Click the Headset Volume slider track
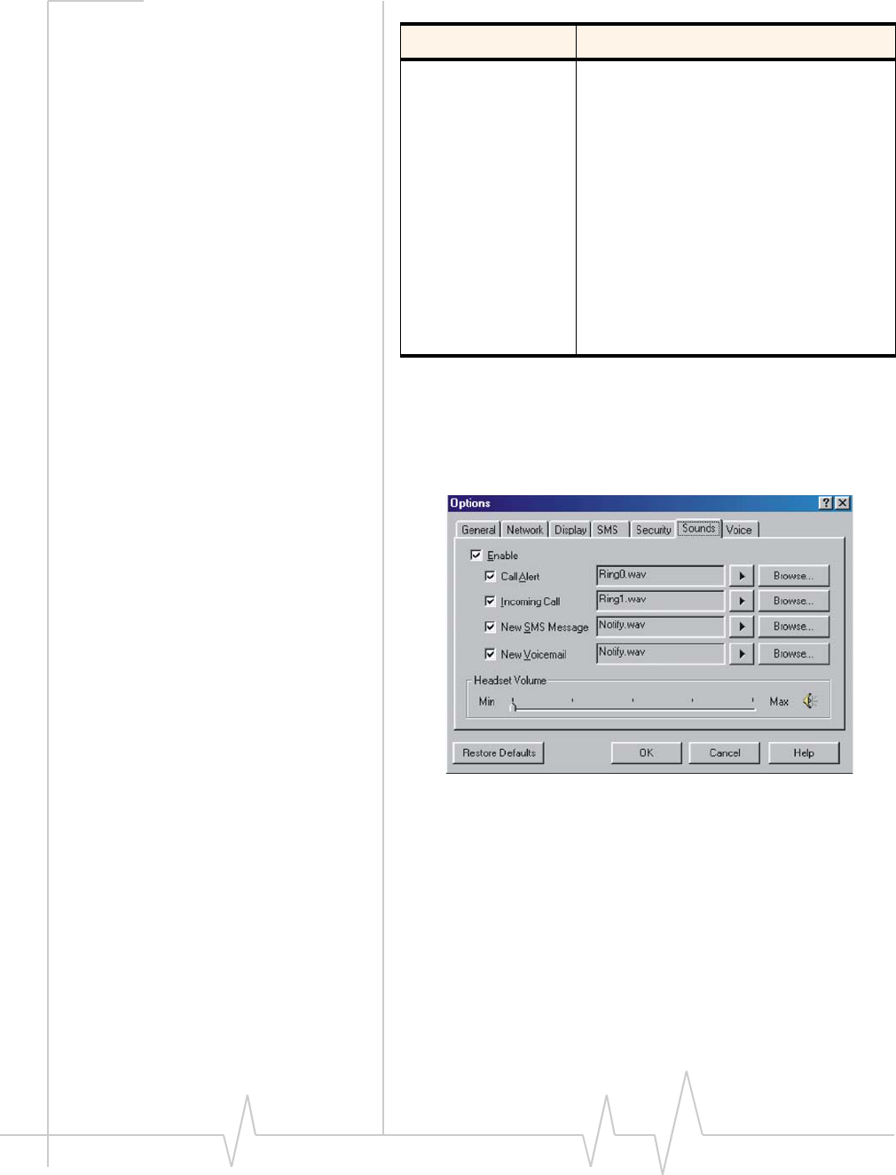 point(633,704)
